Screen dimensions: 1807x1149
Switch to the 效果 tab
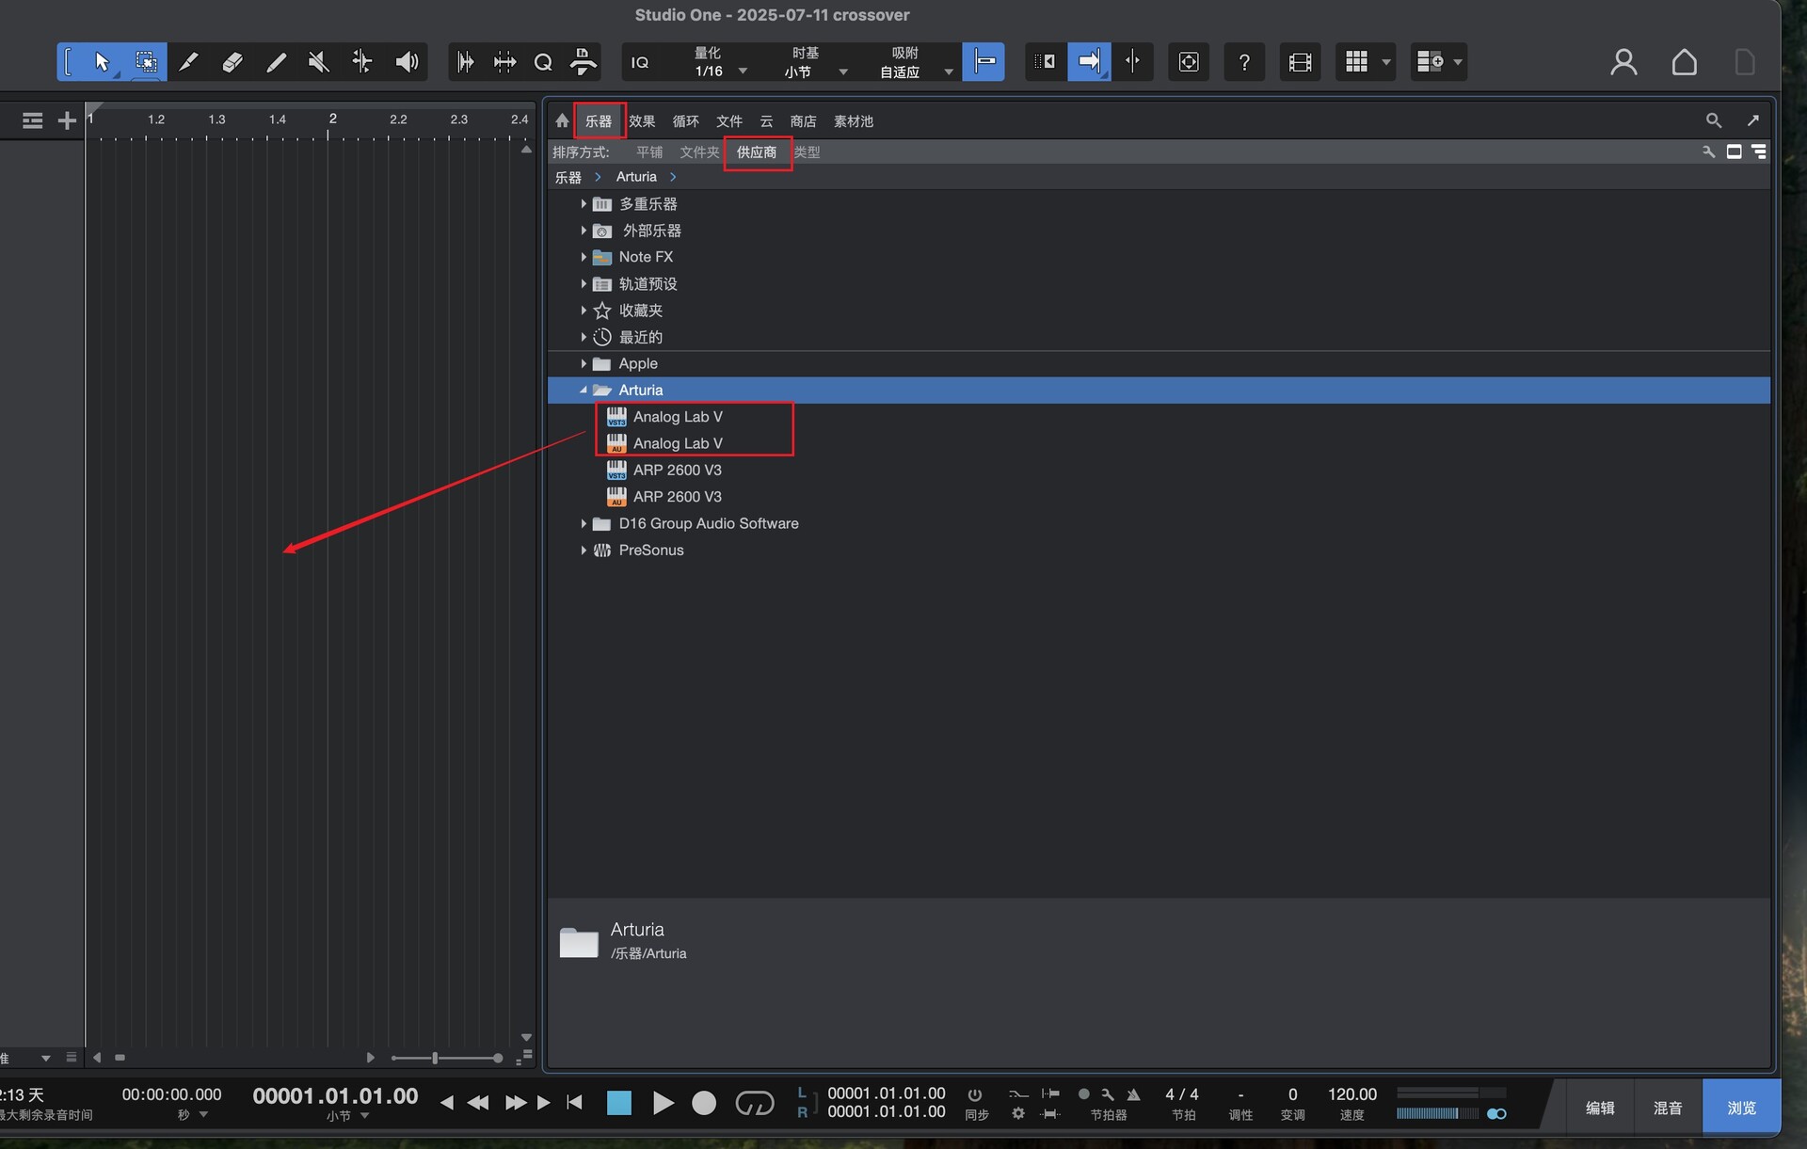coord(642,120)
